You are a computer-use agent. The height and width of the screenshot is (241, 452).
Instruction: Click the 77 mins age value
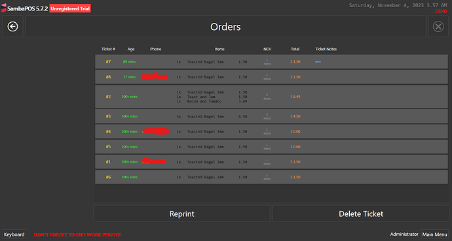[130, 77]
